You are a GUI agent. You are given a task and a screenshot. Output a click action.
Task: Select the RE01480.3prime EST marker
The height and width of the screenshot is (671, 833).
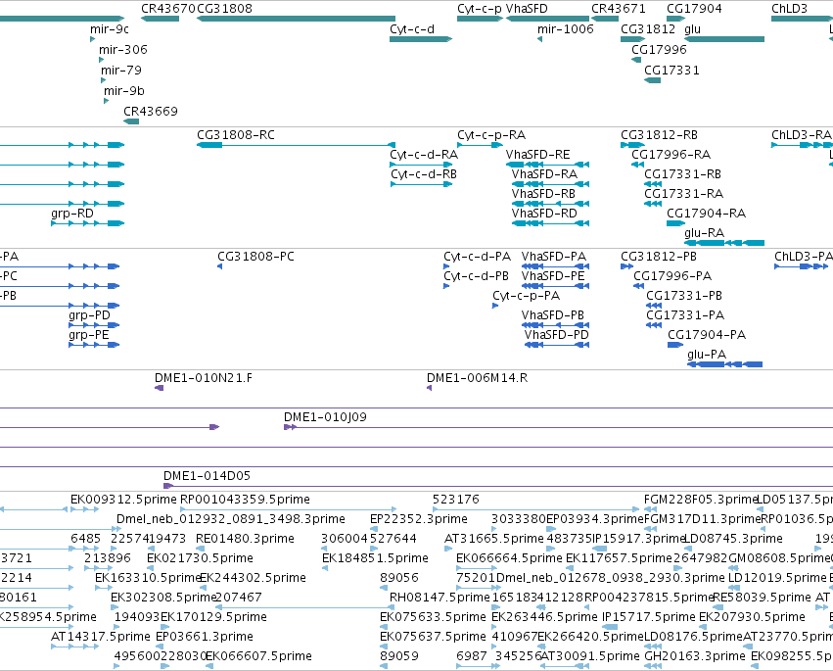pos(200,549)
